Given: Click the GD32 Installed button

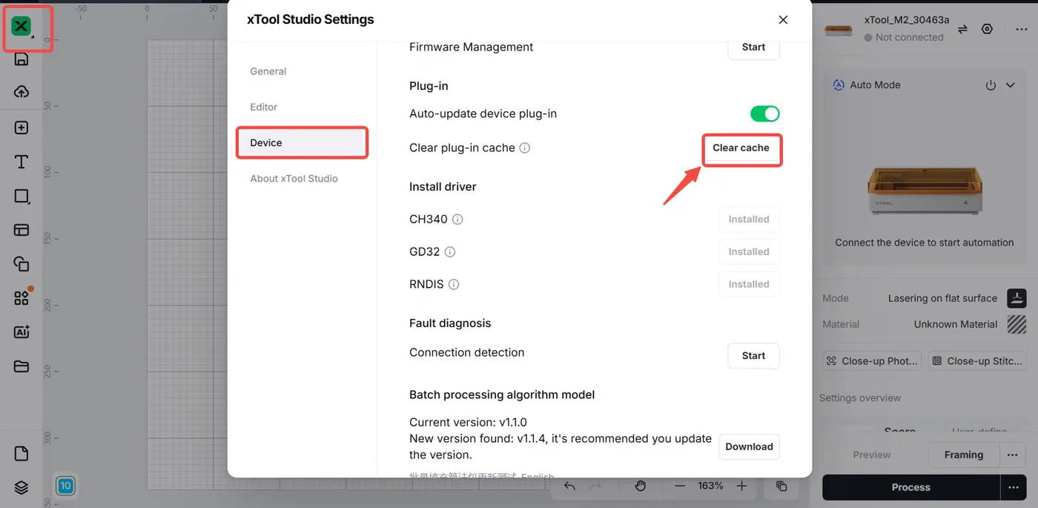Looking at the screenshot, I should click(x=749, y=252).
